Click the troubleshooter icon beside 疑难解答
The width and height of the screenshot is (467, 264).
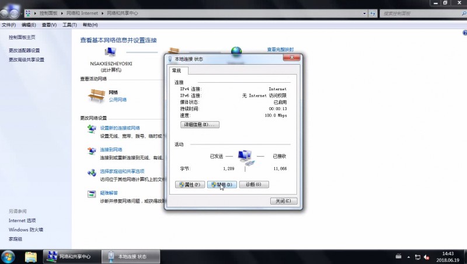(92, 194)
